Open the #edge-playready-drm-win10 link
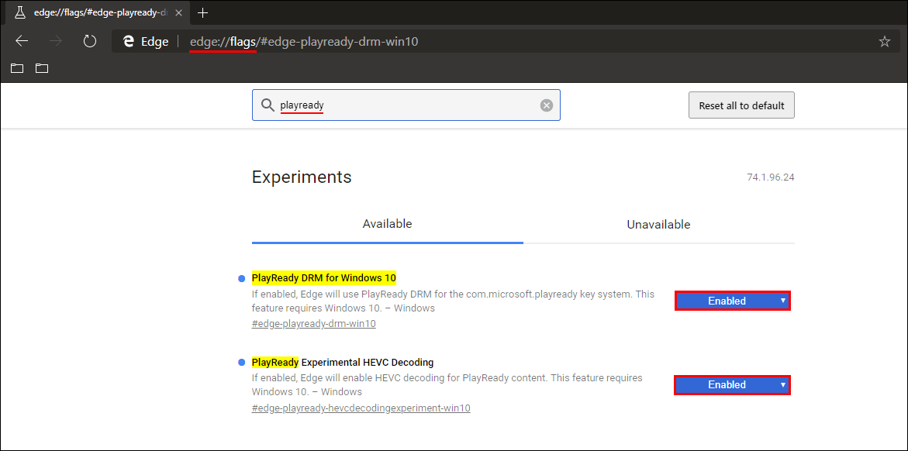 click(314, 324)
